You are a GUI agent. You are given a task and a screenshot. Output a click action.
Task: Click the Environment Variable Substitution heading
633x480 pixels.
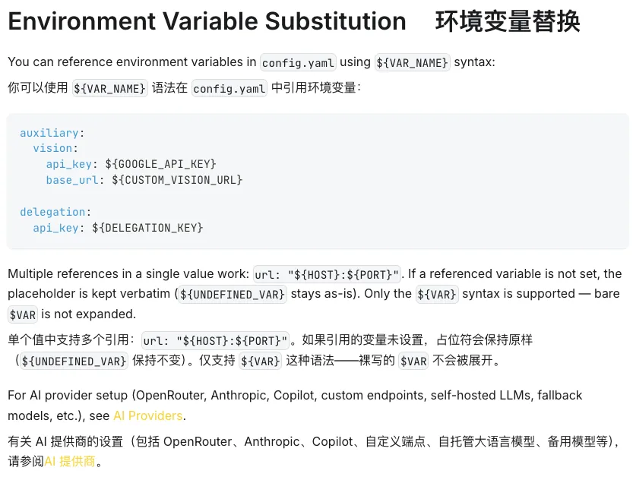coord(207,21)
